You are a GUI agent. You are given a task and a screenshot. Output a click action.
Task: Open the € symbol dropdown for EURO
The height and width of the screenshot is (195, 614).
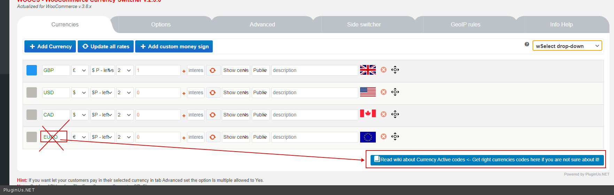(80, 137)
